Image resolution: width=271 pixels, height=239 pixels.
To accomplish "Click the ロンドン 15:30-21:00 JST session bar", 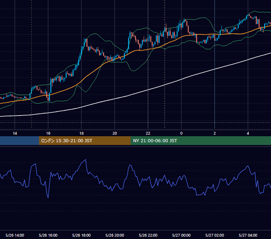I will (x=84, y=141).
